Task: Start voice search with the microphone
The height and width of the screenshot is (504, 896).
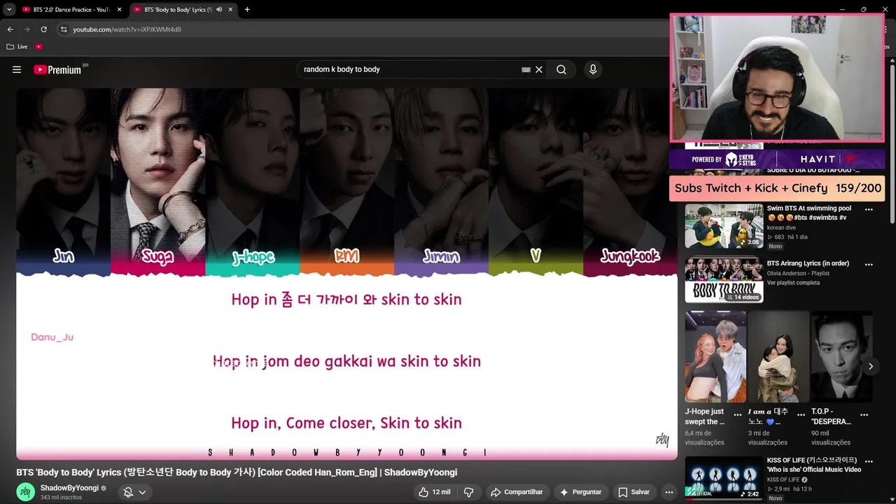Action: 593,69
